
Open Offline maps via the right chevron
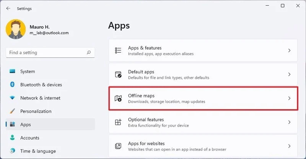289,98
